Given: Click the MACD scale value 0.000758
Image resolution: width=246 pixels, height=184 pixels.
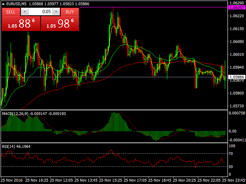Looking at the screenshot, I should (237, 113).
